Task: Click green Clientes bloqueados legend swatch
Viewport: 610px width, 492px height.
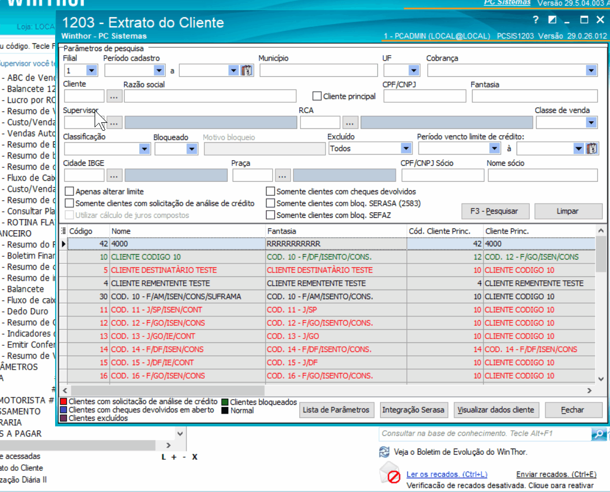Action: 225,402
